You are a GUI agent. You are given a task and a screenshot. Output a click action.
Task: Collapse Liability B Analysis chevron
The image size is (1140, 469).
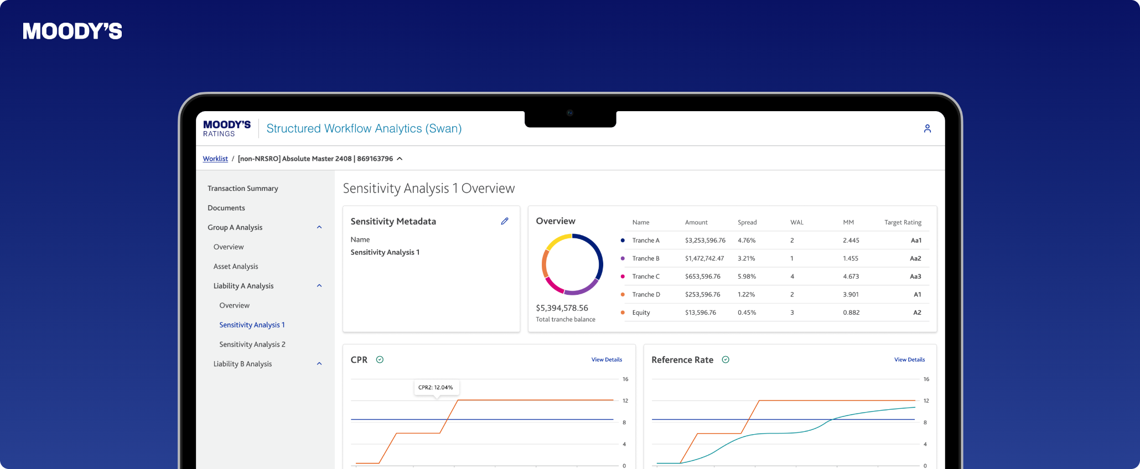pos(319,364)
